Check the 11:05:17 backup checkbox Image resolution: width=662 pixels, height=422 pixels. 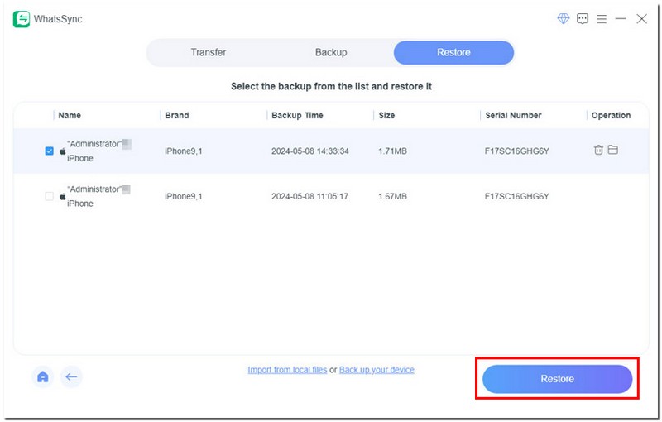click(49, 196)
